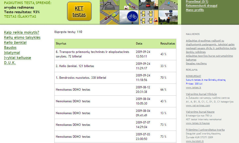This screenshot has height=143, width=239.
Task: Select row 1. Bendrosios nuostatos. 338 bilietai
Action: coord(115,78)
